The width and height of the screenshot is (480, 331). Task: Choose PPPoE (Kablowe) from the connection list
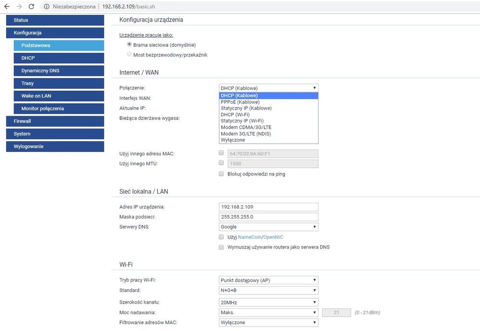tap(240, 102)
